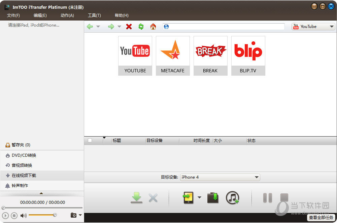This screenshot has height=223, width=337.
Task: Open the 动作(A) menu
Action: coord(67,15)
